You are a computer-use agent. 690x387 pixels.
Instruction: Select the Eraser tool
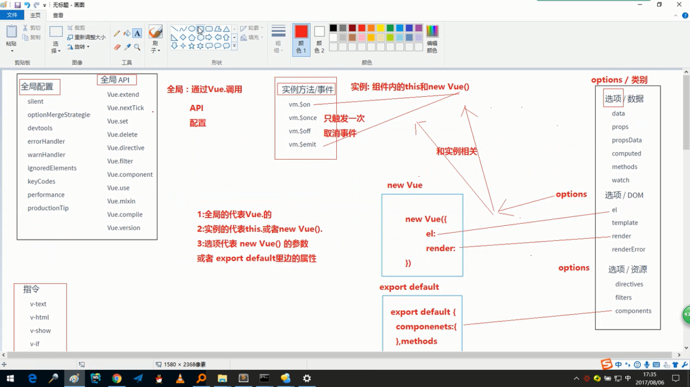[x=117, y=47]
